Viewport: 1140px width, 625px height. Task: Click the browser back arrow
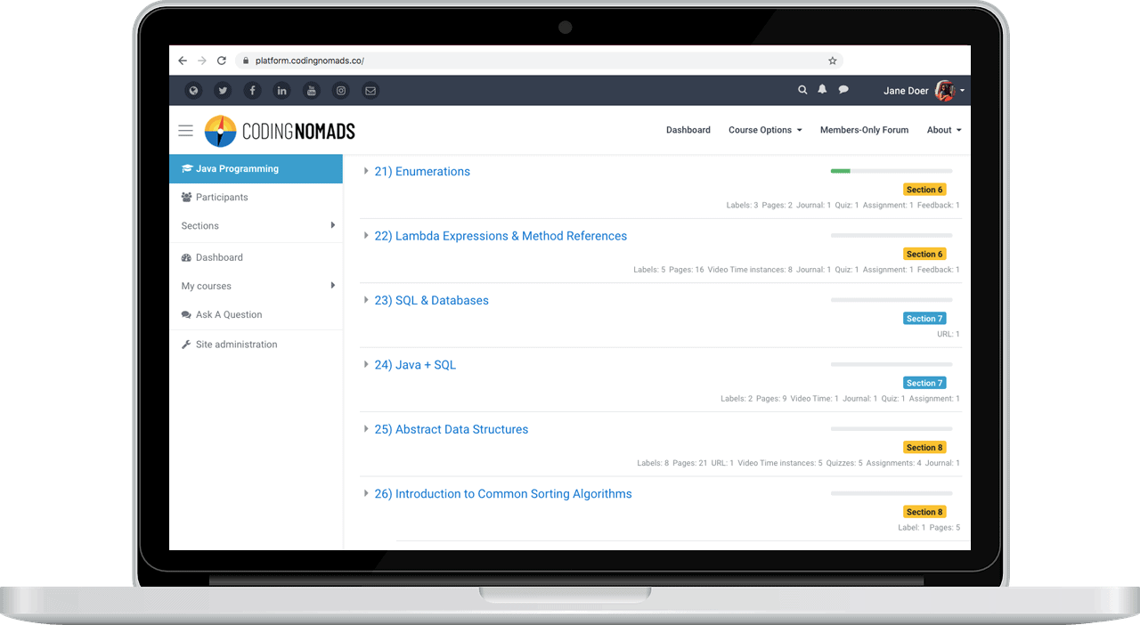183,61
